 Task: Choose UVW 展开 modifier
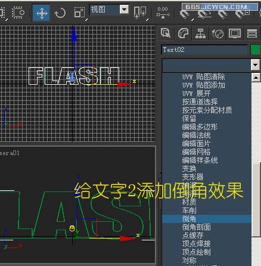tap(197, 94)
